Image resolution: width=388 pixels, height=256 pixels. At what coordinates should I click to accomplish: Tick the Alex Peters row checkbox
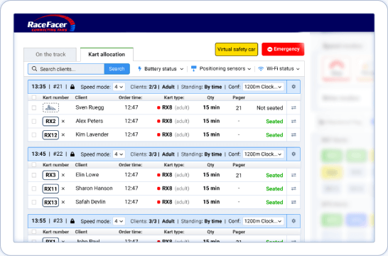pos(34,122)
